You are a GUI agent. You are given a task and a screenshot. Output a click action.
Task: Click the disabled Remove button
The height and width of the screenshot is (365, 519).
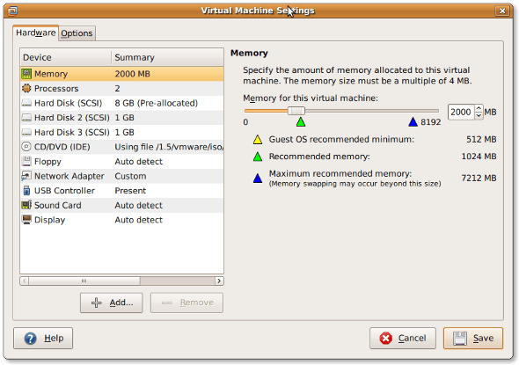[187, 303]
